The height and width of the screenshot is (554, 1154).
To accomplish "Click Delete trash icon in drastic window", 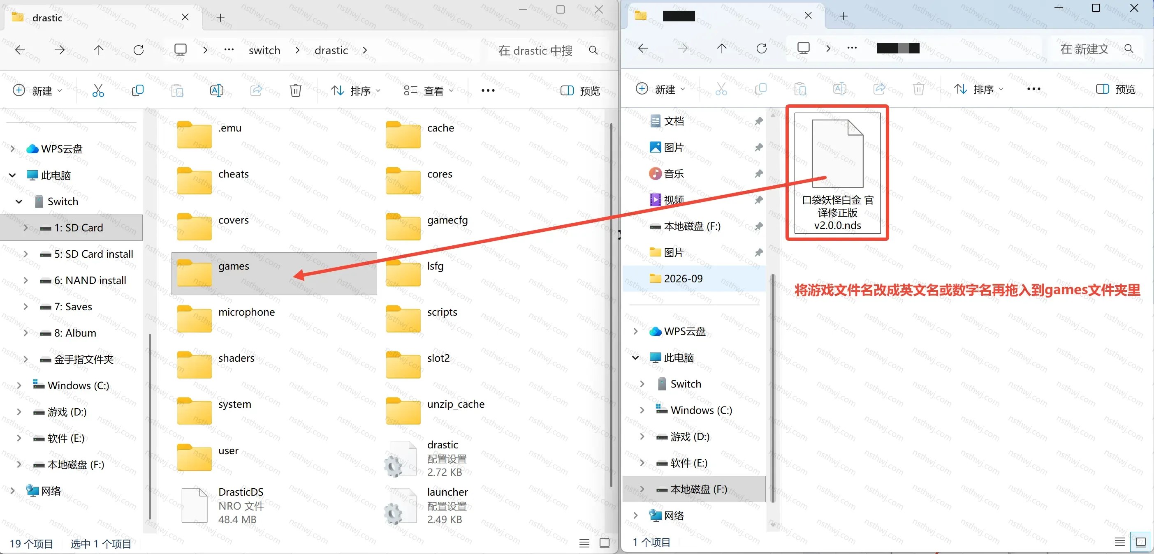I will [295, 91].
